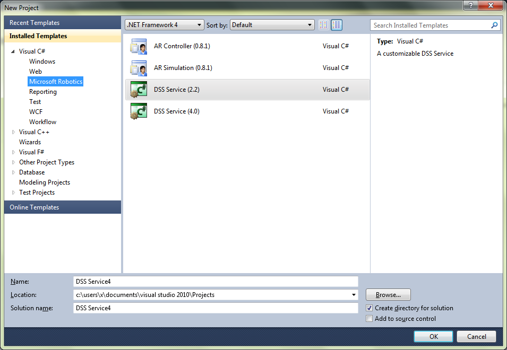The image size is (507, 350).
Task: Click the Browse... button
Action: [388, 295]
